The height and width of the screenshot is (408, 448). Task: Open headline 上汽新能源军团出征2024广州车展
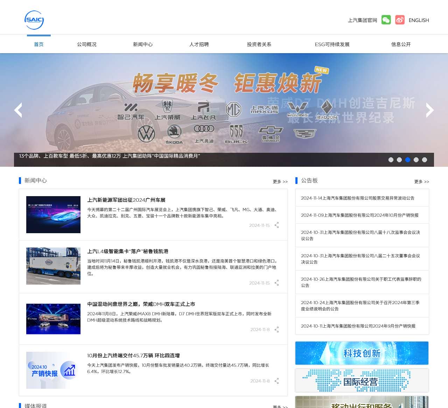coord(126,200)
